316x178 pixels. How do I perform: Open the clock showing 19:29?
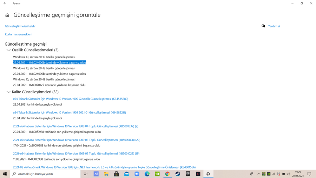point(298,174)
